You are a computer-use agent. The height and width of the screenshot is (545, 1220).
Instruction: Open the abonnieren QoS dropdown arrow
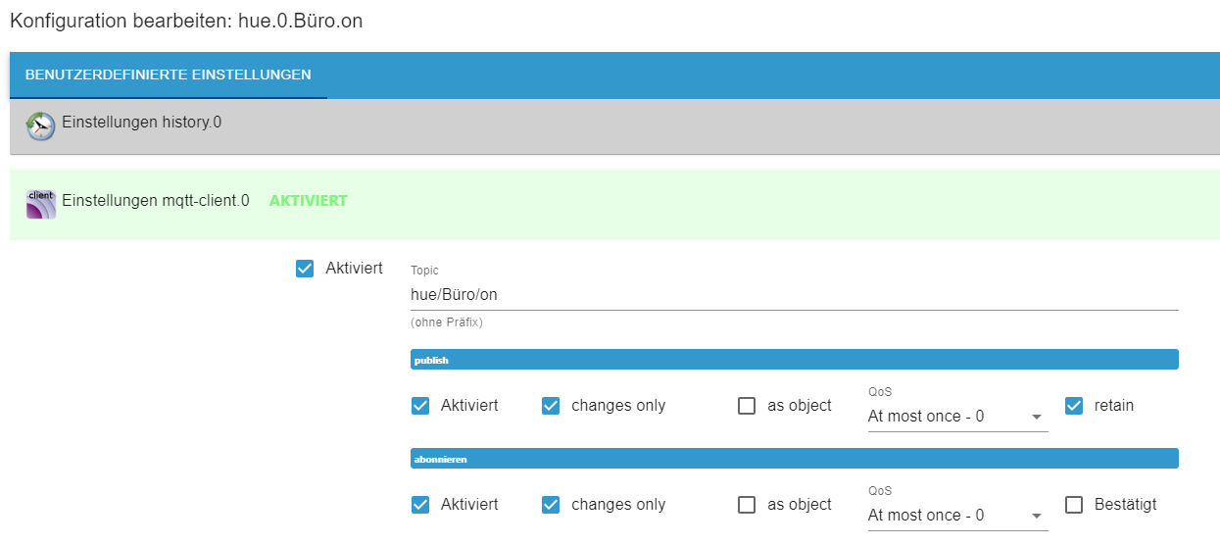[x=1037, y=516]
